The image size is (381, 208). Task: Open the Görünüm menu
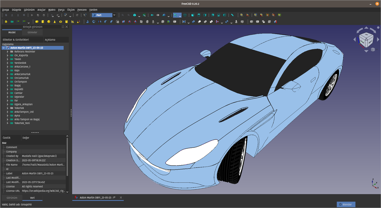tap(29, 10)
